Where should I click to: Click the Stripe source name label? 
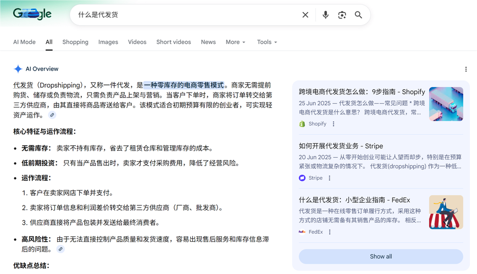coord(315,178)
